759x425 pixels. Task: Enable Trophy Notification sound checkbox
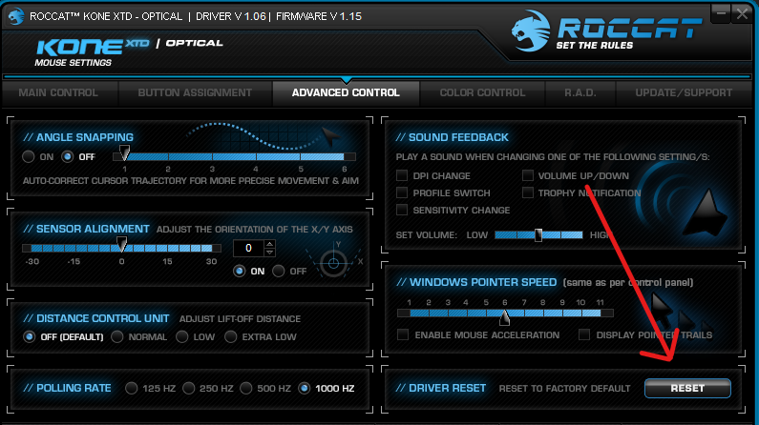[x=528, y=192]
